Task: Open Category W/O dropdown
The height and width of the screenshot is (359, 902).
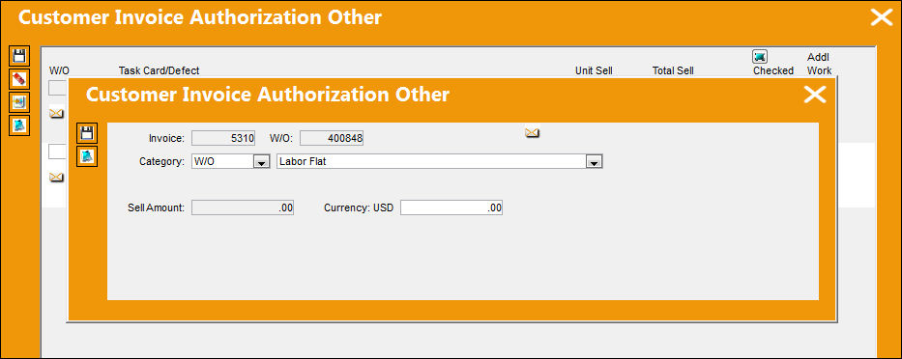Action: coord(262,162)
